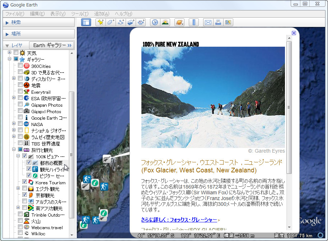Click the print icon in the toolbar

[x=218, y=22]
